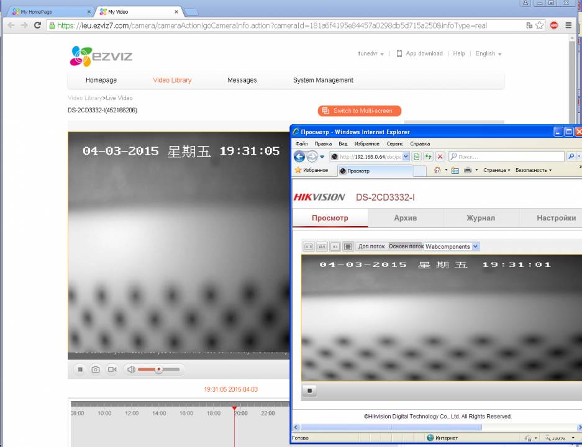Adjust the EZVIZ volume slider handle
582x447 pixels.
(159, 369)
